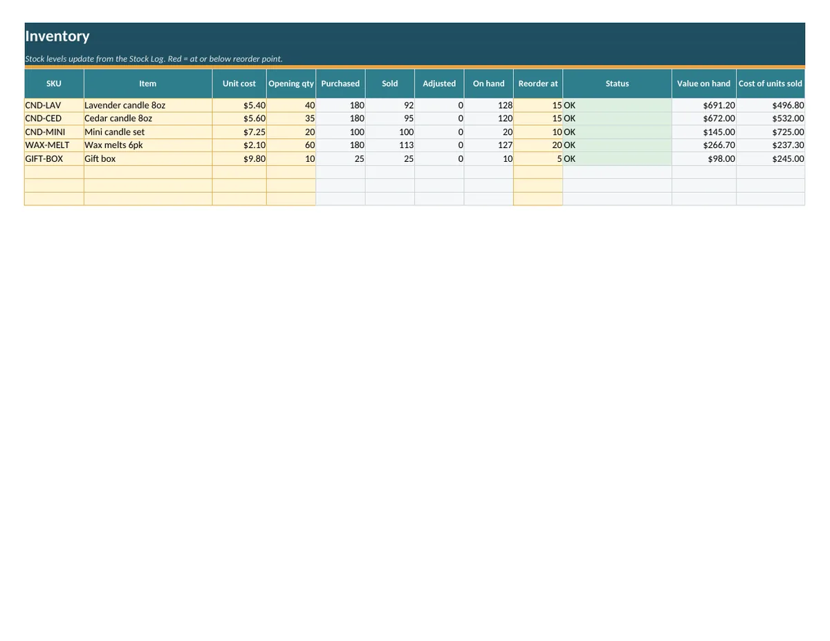Viewport: 830px width, 641px height.
Task: Click the Sold column header
Action: 390,84
